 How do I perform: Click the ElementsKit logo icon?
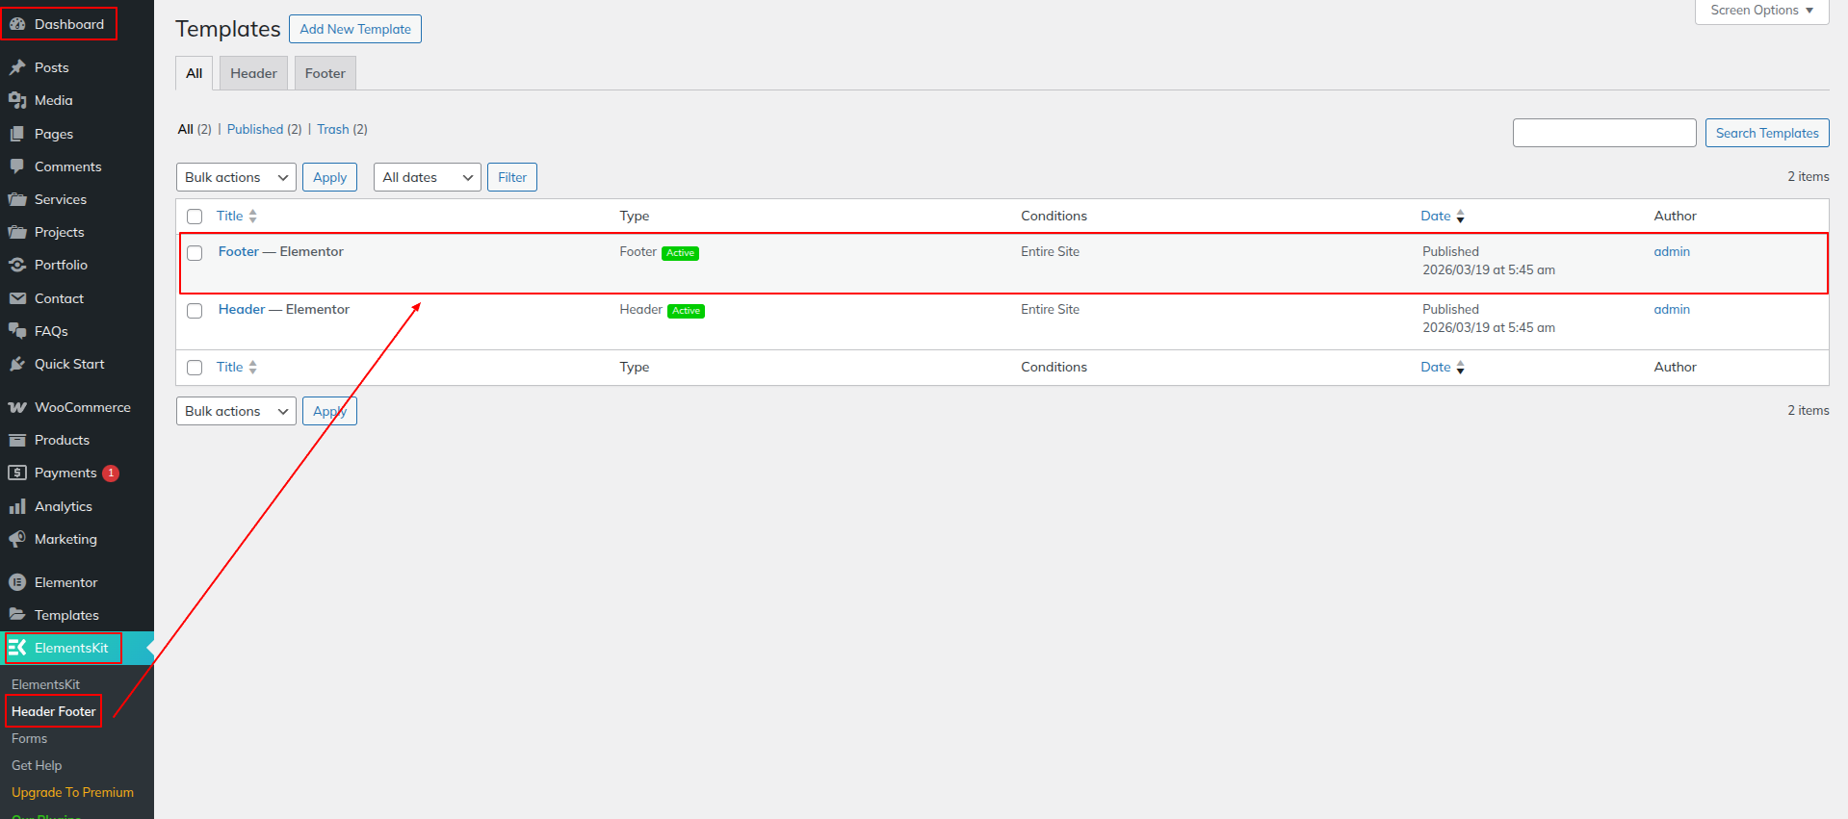pyautogui.click(x=17, y=648)
